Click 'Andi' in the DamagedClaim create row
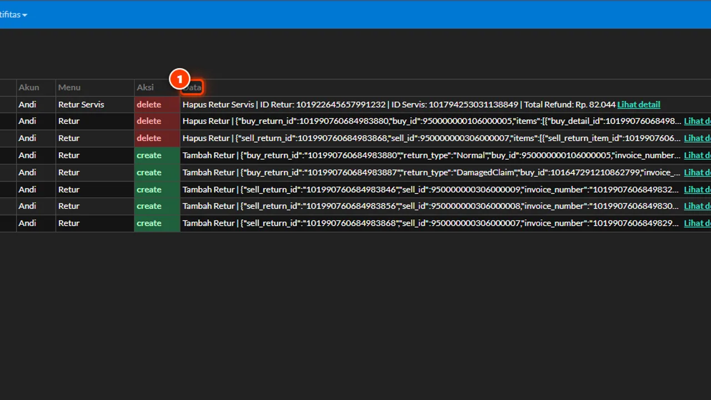711x400 pixels. 27,172
